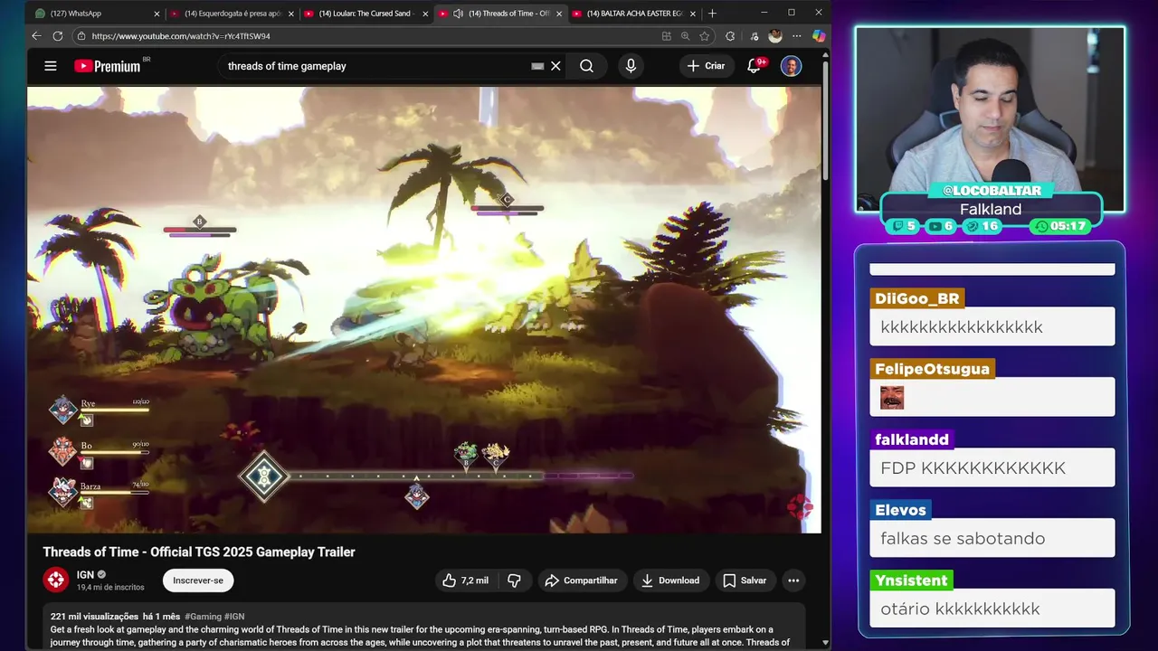Click the magnifier search button
The width and height of the screenshot is (1158, 651).
click(x=586, y=66)
